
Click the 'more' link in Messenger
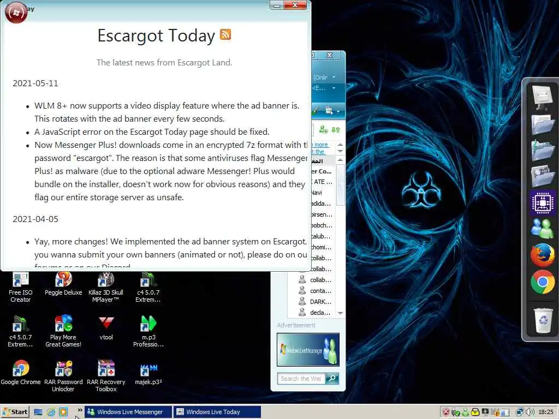[321, 145]
